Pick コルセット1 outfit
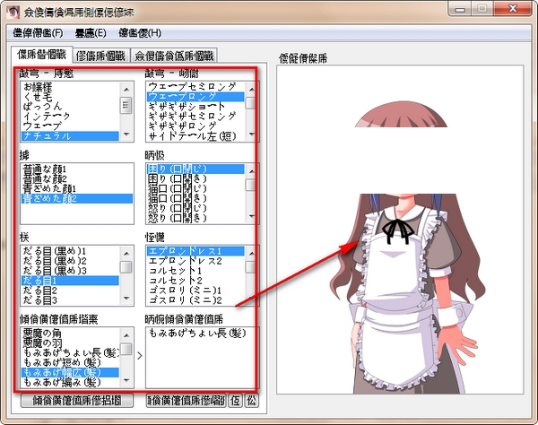 [195, 271]
